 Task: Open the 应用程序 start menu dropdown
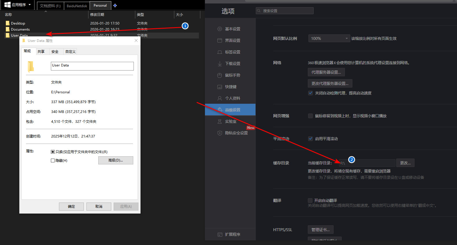[x=18, y=5]
